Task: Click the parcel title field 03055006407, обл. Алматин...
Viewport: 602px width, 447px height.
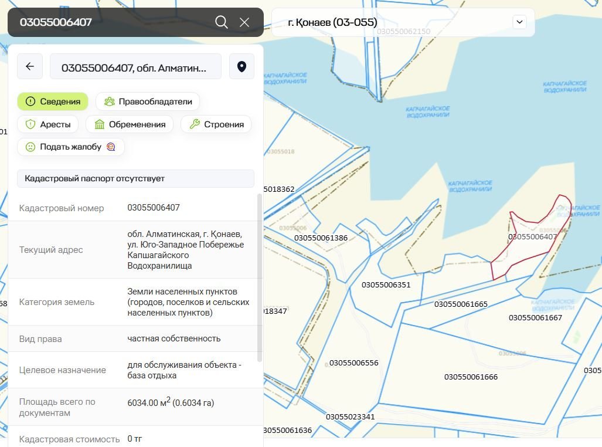Action: [135, 66]
